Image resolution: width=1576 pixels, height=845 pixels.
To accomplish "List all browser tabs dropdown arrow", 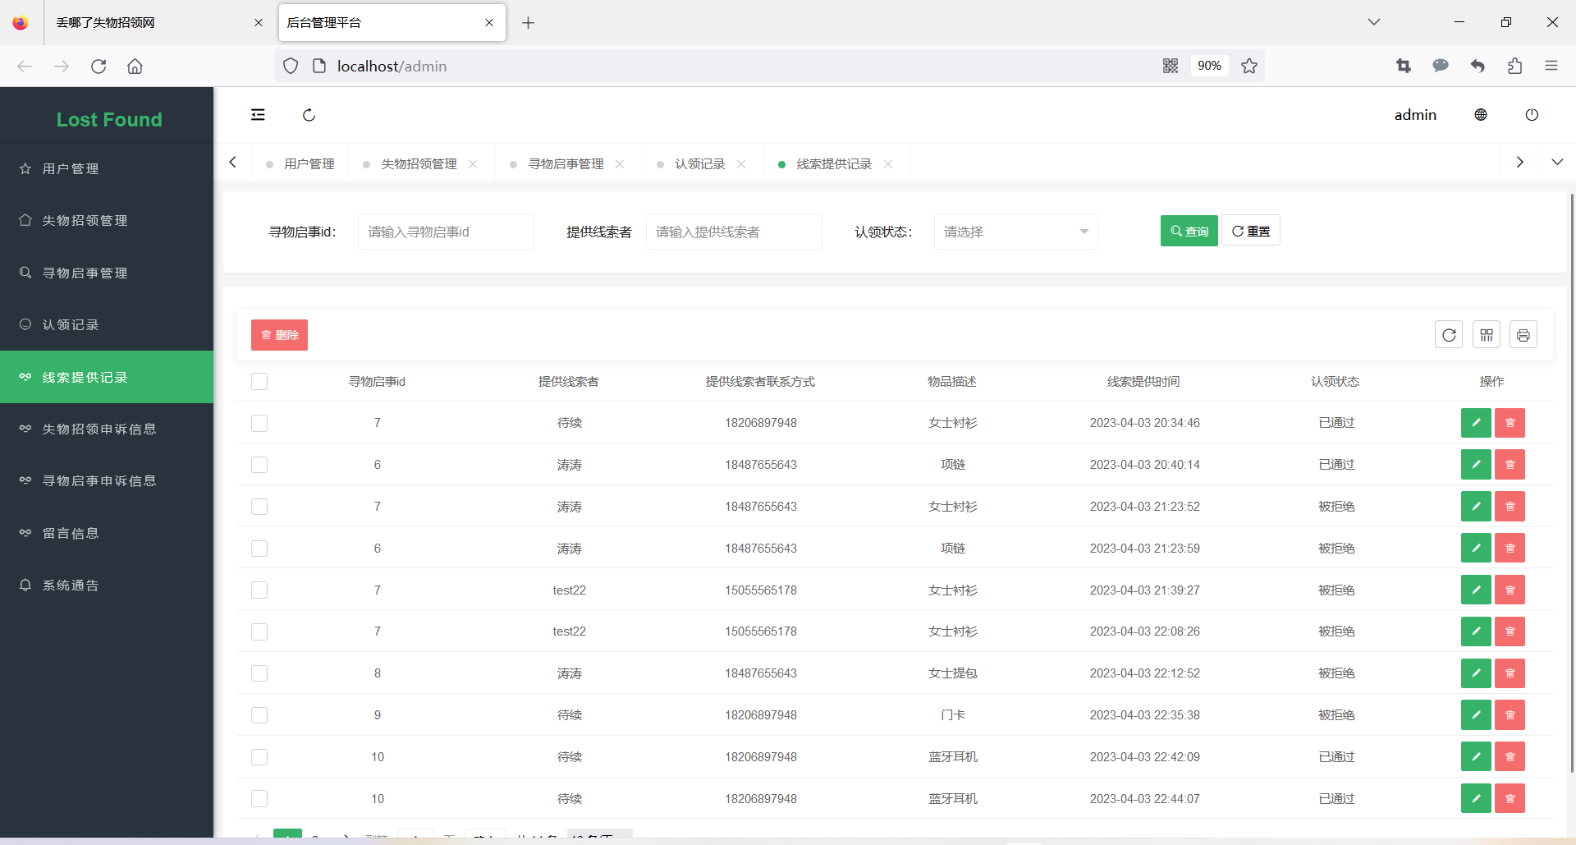I will (1374, 22).
